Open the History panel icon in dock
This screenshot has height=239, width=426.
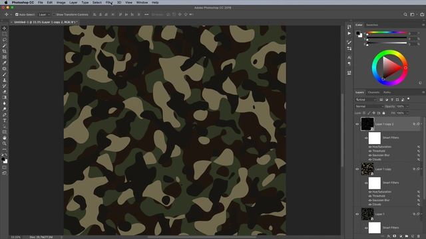[349, 27]
